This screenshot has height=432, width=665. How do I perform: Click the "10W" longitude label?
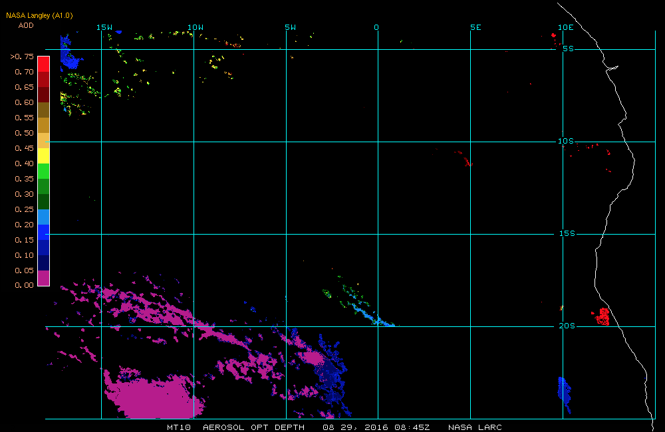(196, 27)
